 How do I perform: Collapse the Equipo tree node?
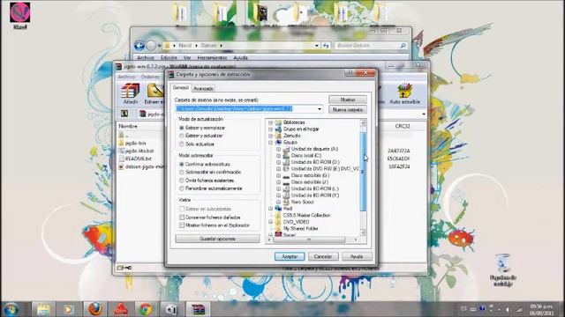(271, 143)
